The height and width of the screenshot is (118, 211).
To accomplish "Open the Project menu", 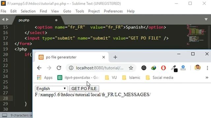I will [94, 11].
